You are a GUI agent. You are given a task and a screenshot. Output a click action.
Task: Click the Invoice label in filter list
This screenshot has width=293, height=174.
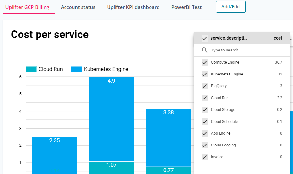pos(217,157)
